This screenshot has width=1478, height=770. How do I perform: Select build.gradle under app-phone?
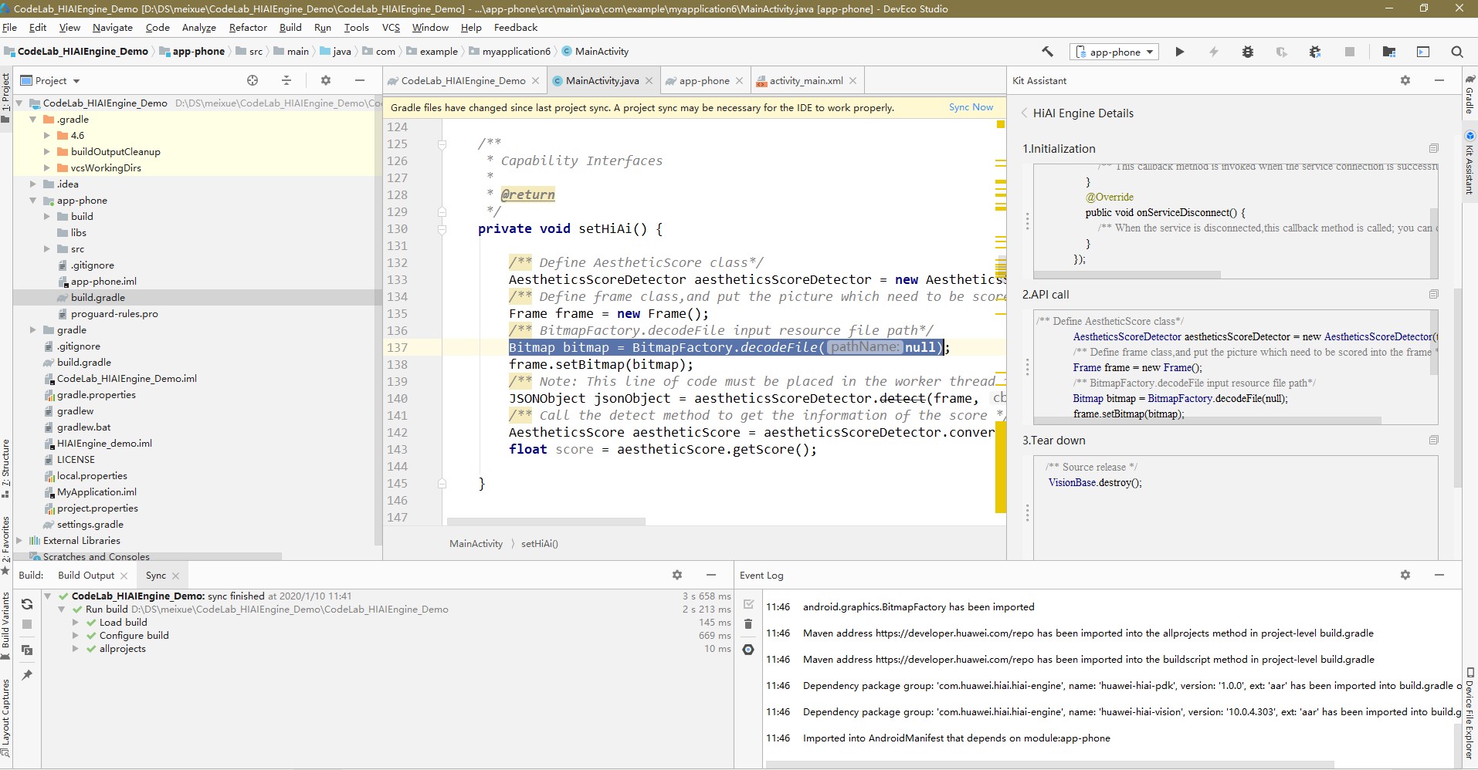click(x=97, y=298)
